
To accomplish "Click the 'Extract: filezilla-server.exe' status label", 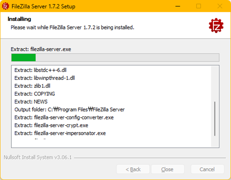I will [41, 49].
